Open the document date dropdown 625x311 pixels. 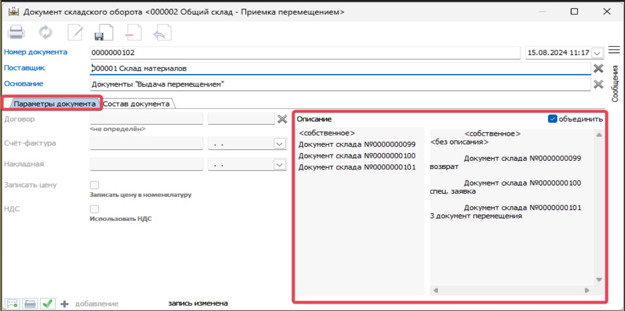point(597,53)
